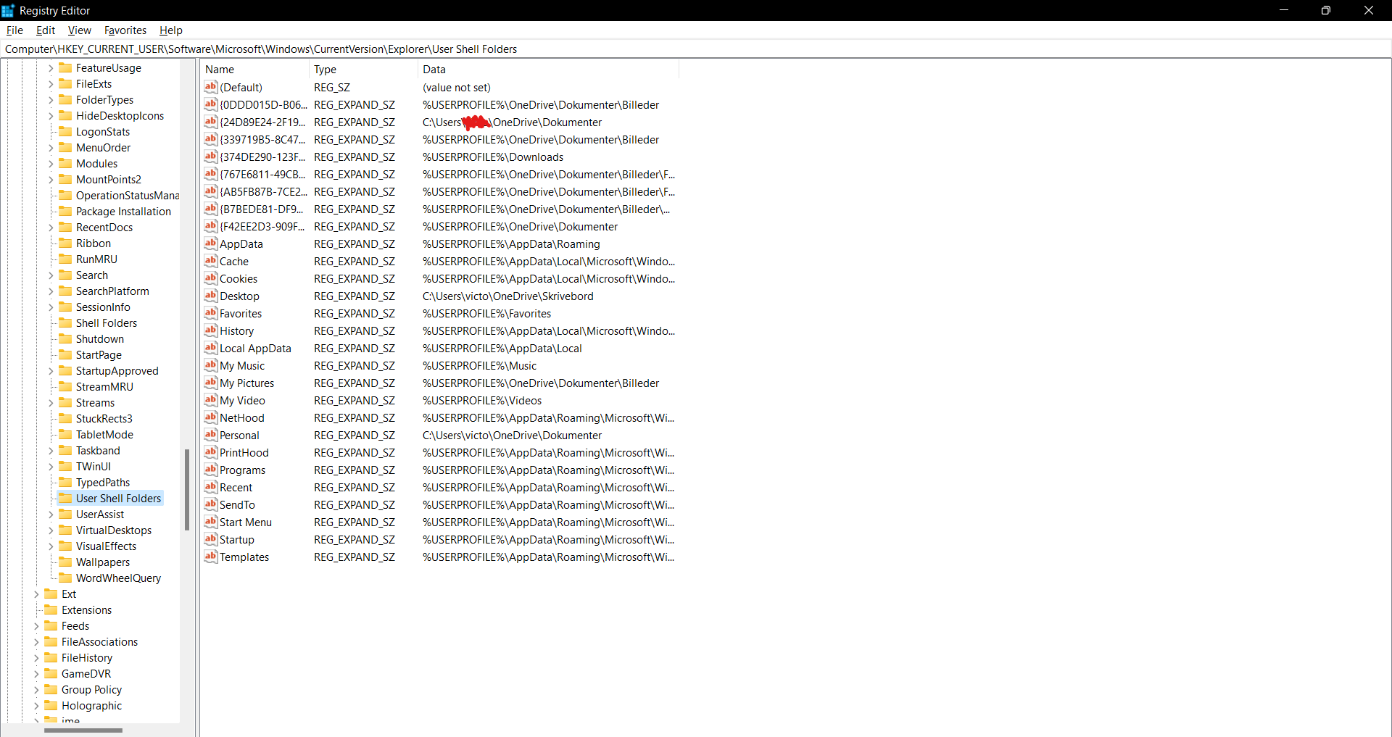1392x737 pixels.
Task: Open the View menu
Action: pyautogui.click(x=79, y=30)
